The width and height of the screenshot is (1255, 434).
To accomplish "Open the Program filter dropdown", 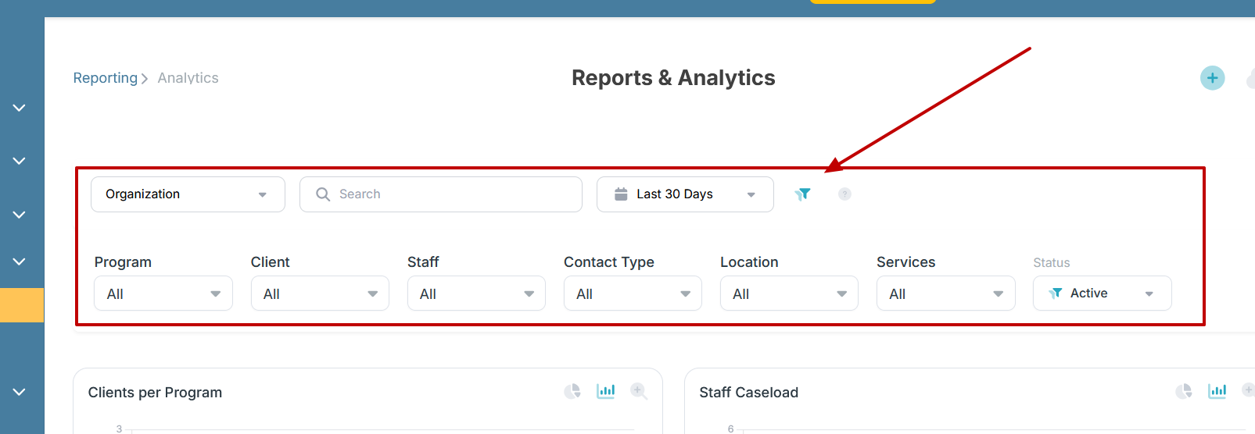I will 163,293.
